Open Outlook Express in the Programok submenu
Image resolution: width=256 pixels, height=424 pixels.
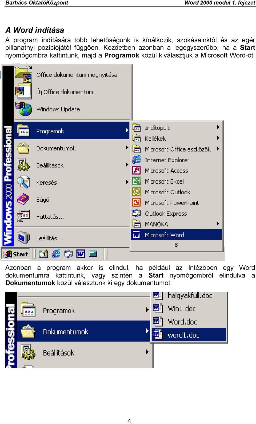click(176, 213)
